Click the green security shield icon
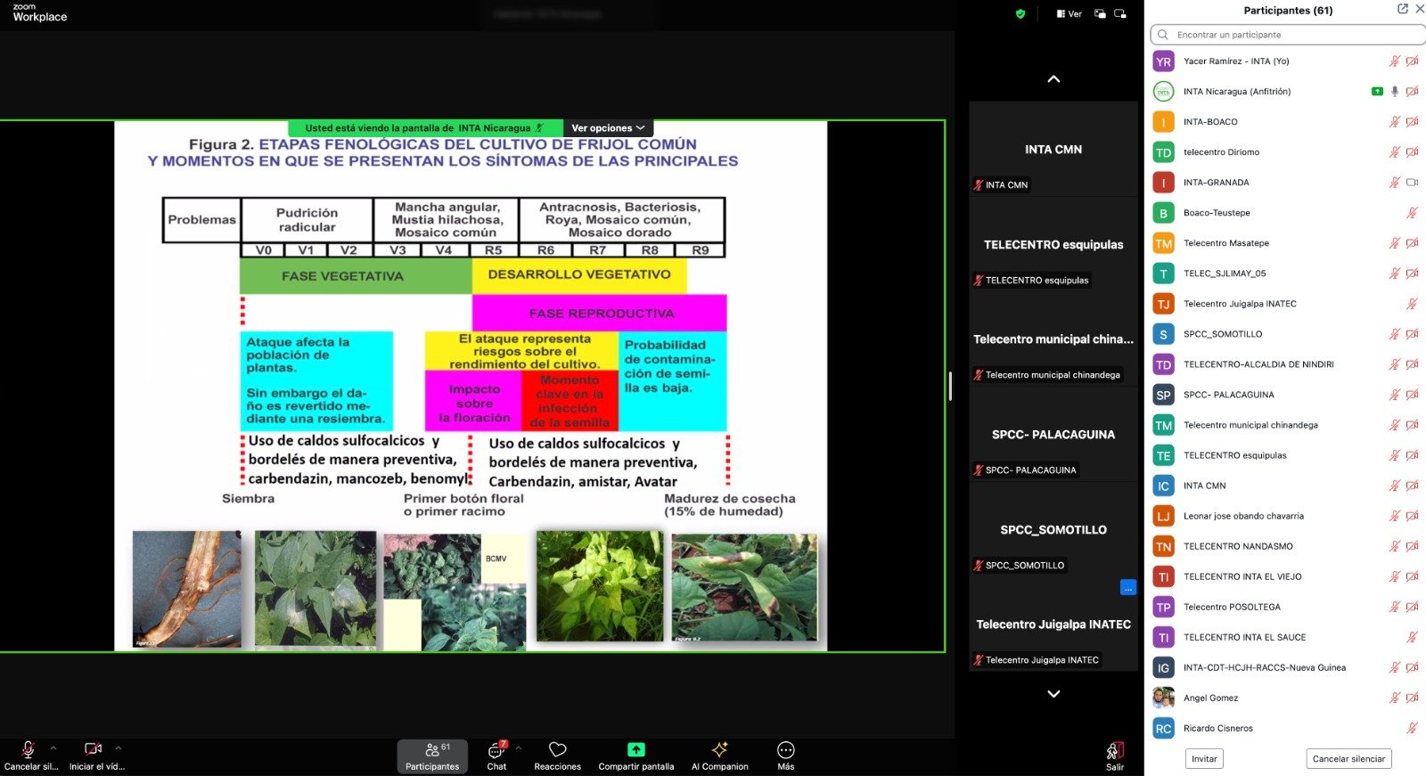Screen dimensions: 1426x776 click(1020, 13)
